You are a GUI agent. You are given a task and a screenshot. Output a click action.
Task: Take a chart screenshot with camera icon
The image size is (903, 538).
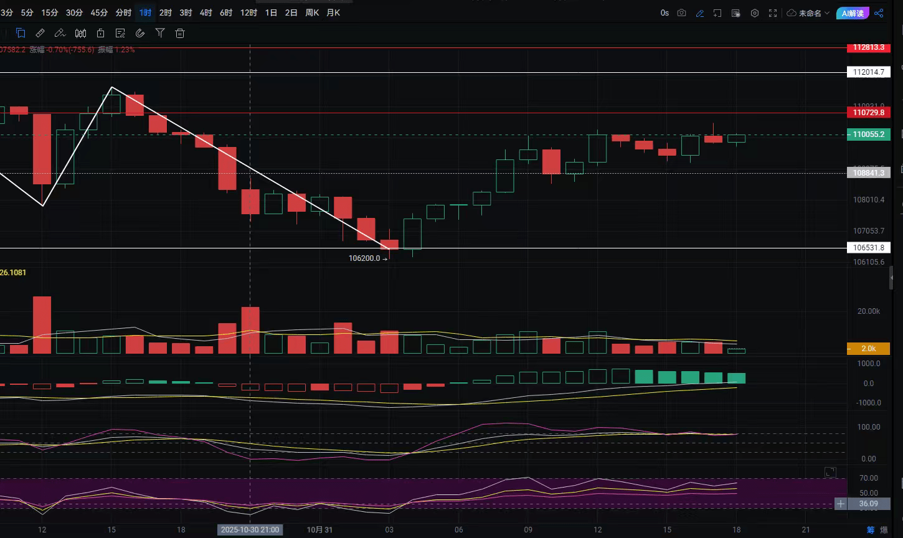point(682,13)
